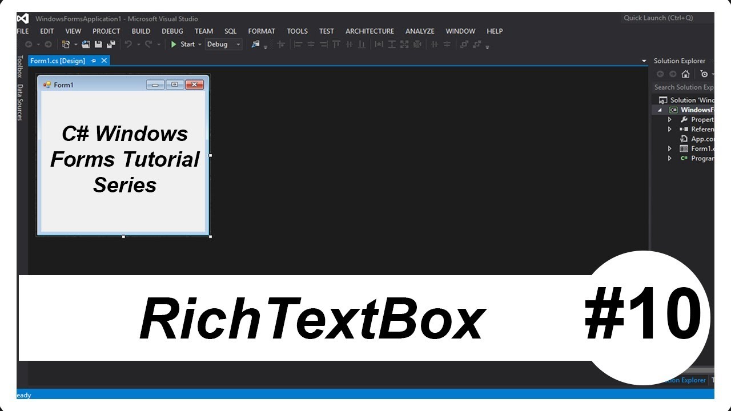Select App.config in Solution Explorer
The height and width of the screenshot is (411, 731).
697,139
